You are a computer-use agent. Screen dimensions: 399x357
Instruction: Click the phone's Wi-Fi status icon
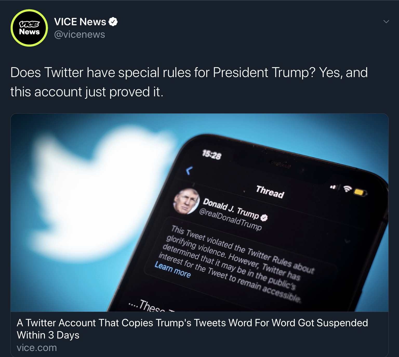point(347,189)
